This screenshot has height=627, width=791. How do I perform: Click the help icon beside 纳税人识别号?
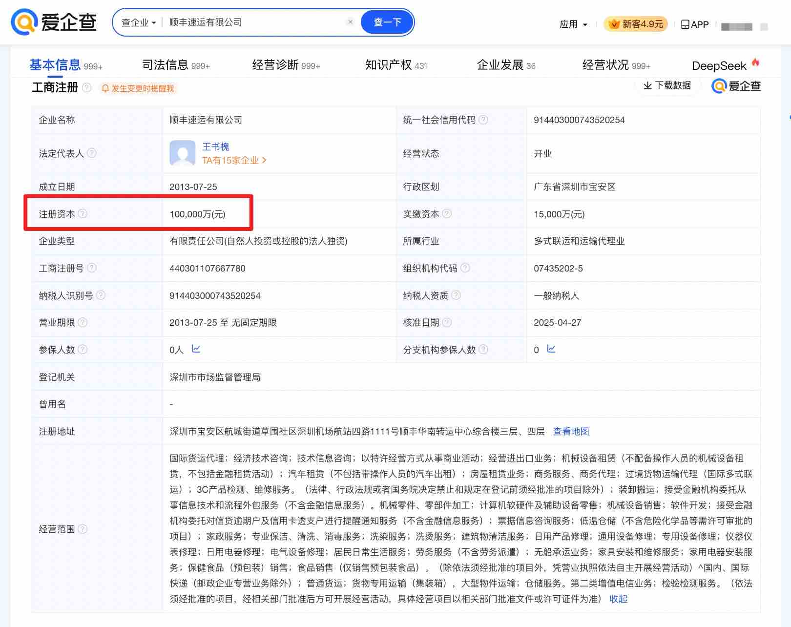click(101, 295)
